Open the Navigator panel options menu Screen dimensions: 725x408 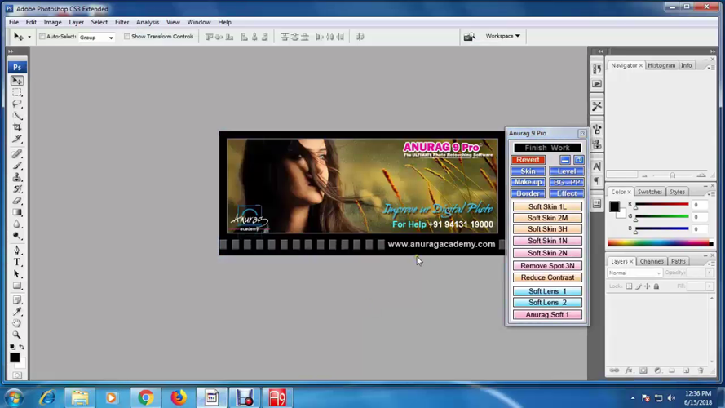(x=710, y=68)
